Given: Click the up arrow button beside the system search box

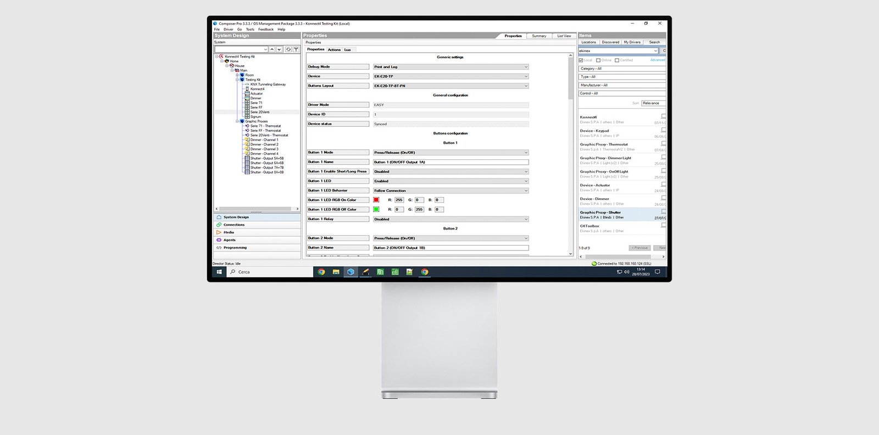Looking at the screenshot, I should click(x=272, y=49).
